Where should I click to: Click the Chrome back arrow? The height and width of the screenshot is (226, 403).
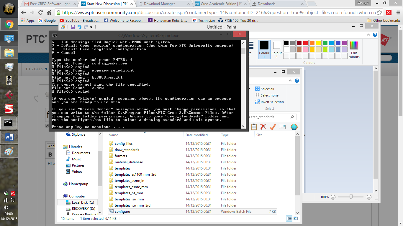24,13
